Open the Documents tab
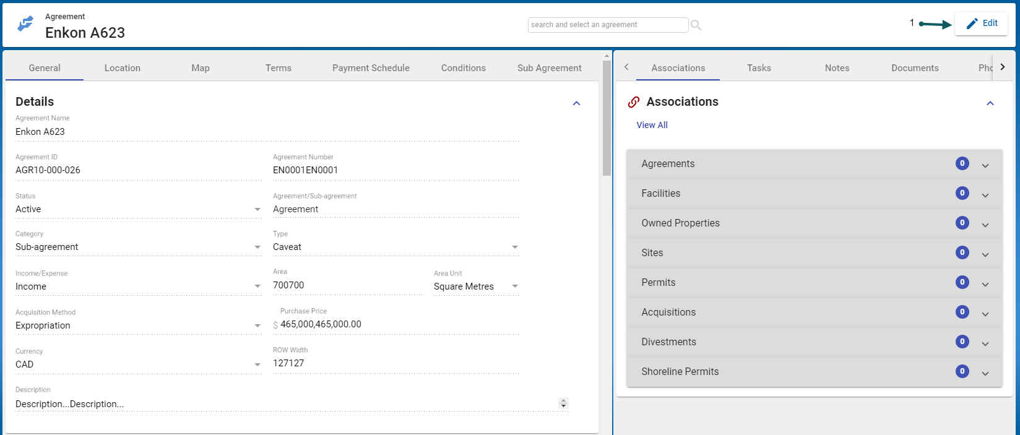Screen dimensions: 1020x435 coord(915,68)
